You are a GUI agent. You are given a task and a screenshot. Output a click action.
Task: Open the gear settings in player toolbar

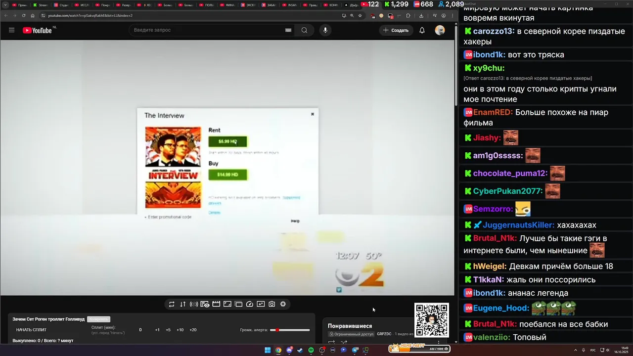pyautogui.click(x=283, y=304)
